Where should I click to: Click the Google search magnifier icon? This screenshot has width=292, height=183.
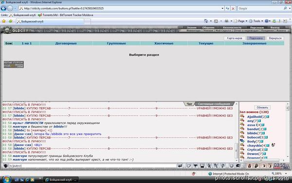(x=285, y=8)
